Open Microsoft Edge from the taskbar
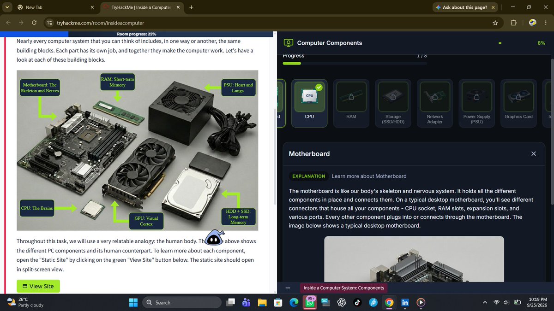The image size is (554, 311). point(294,302)
